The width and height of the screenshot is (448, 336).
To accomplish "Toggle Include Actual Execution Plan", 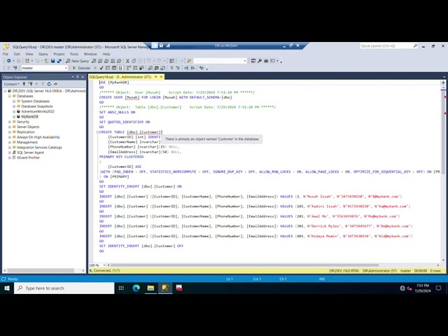I will [129, 68].
